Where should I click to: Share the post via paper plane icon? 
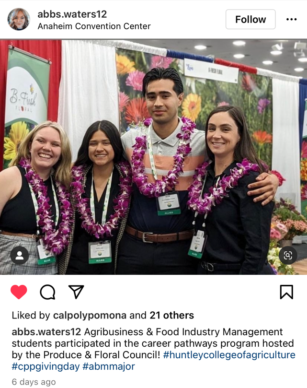(76, 292)
